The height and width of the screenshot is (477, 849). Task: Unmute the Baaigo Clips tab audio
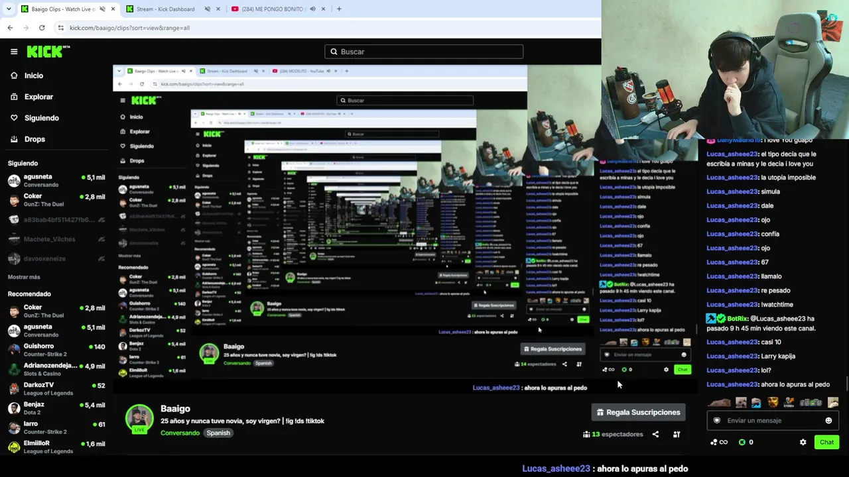[x=102, y=9]
